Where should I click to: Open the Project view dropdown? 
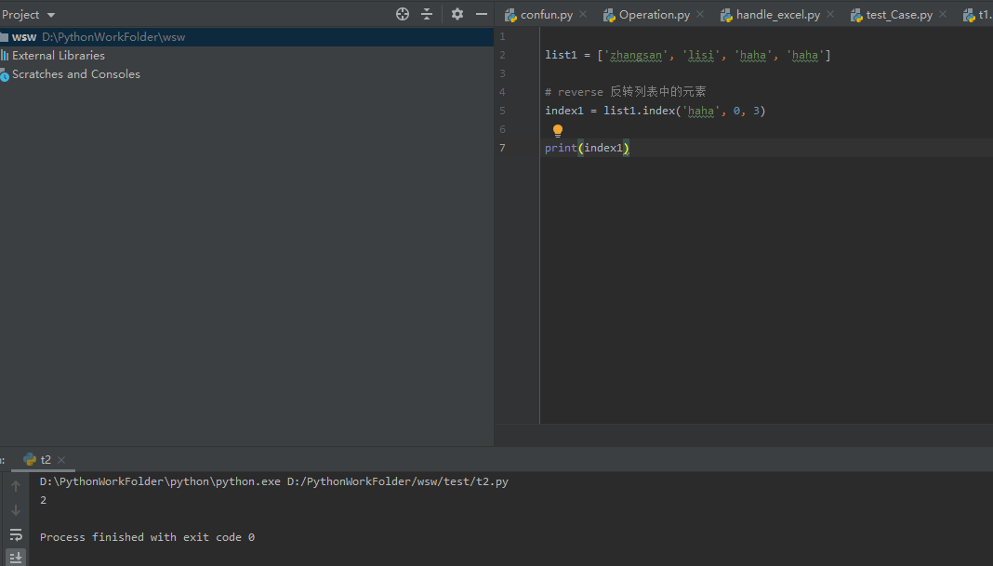(x=29, y=15)
